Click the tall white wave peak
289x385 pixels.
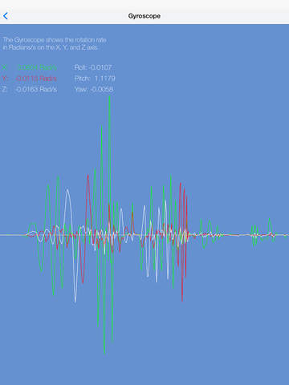[x=68, y=190]
